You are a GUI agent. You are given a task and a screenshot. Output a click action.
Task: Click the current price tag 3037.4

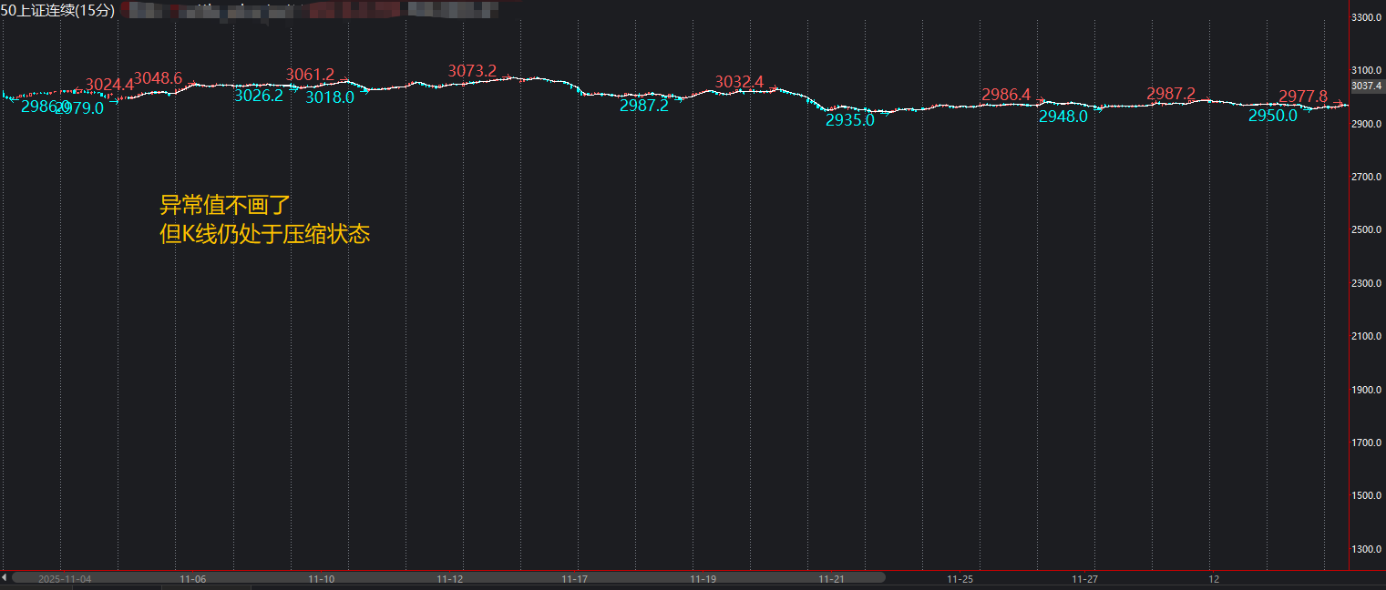point(1367,86)
